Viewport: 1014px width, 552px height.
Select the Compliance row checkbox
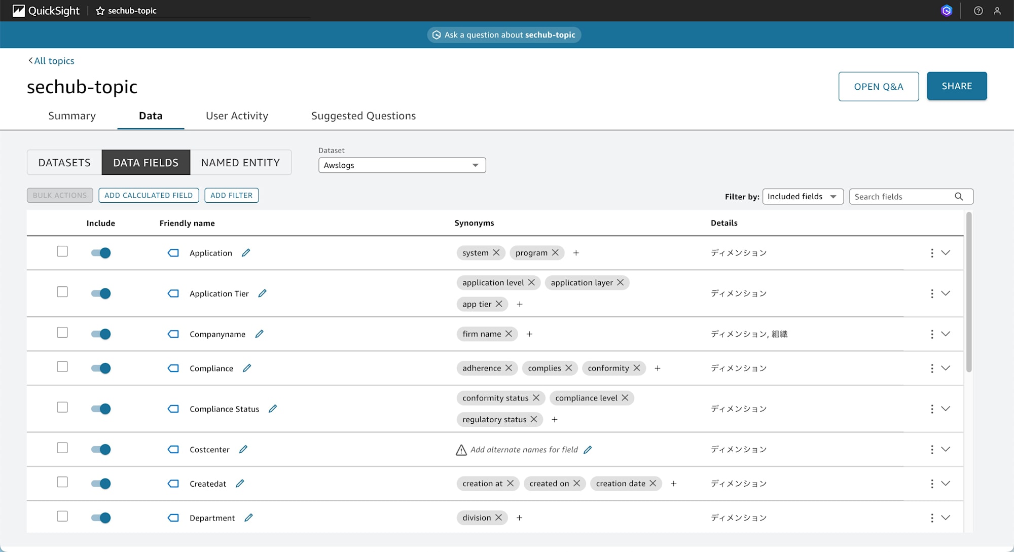tap(62, 366)
